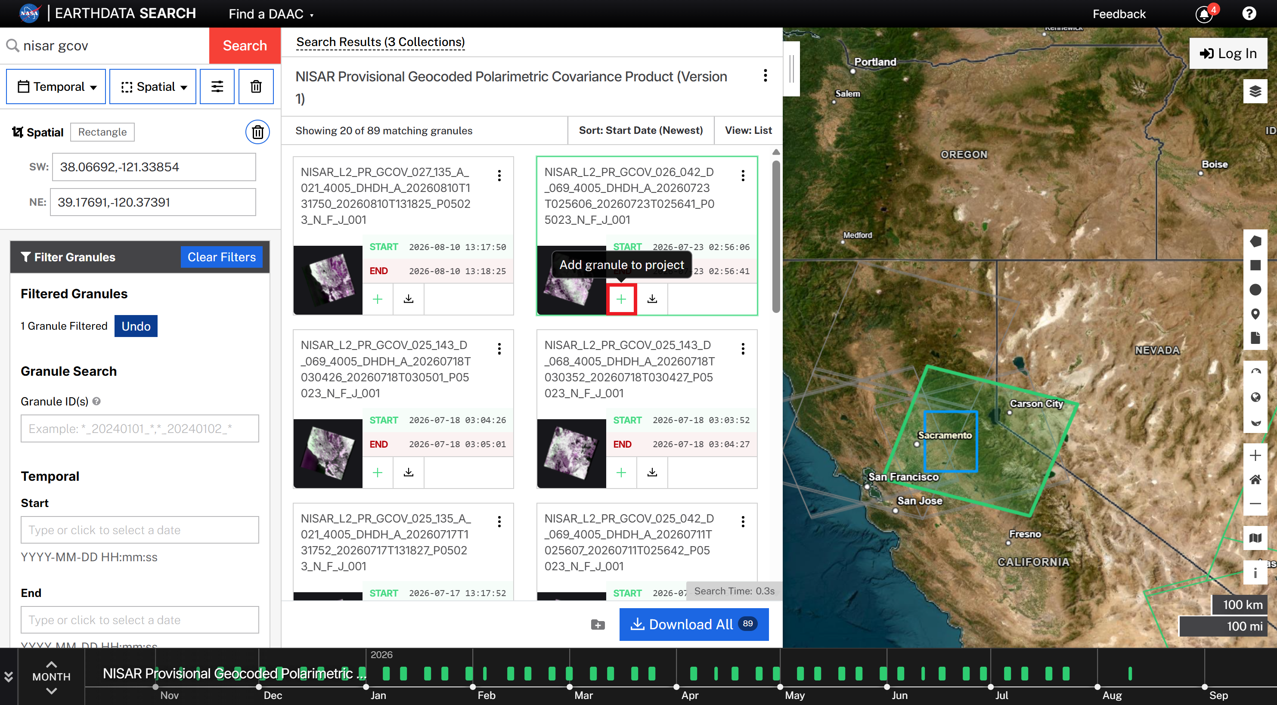Increase timeline interval above MONTH
Viewport: 1277px width, 705px height.
click(x=51, y=665)
